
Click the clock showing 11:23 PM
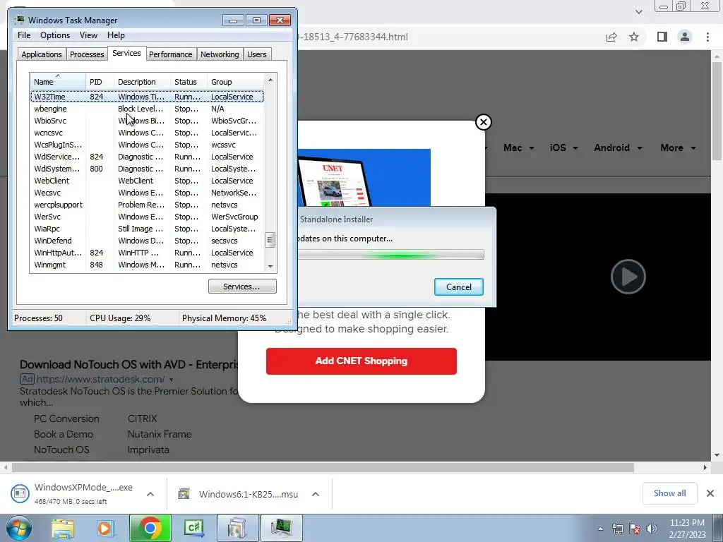(x=687, y=523)
